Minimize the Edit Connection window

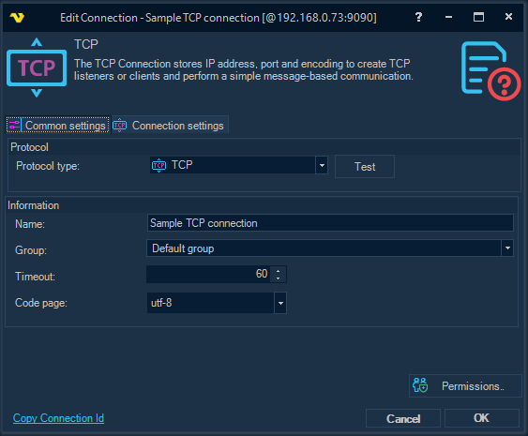point(448,17)
